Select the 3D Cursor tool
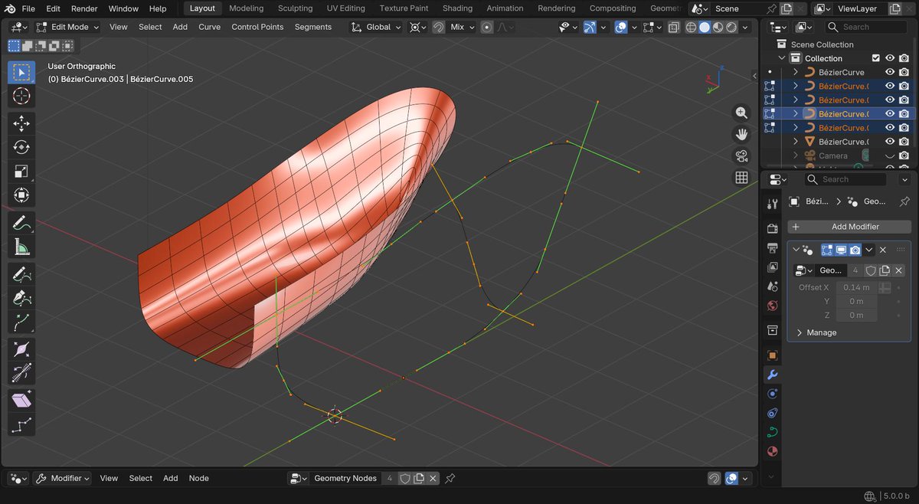Image resolution: width=919 pixels, height=504 pixels. tap(21, 96)
